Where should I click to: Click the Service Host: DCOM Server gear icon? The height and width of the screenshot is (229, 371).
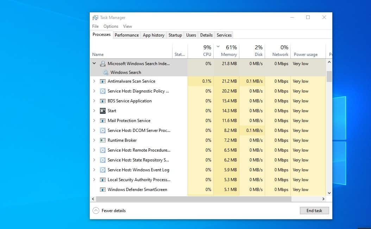pyautogui.click(x=103, y=131)
